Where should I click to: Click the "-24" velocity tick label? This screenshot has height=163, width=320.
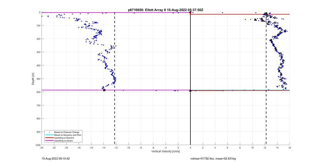(x=42, y=148)
